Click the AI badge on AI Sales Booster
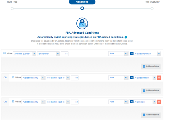Screen dimensions: 170x121 pyautogui.click(x=132, y=78)
